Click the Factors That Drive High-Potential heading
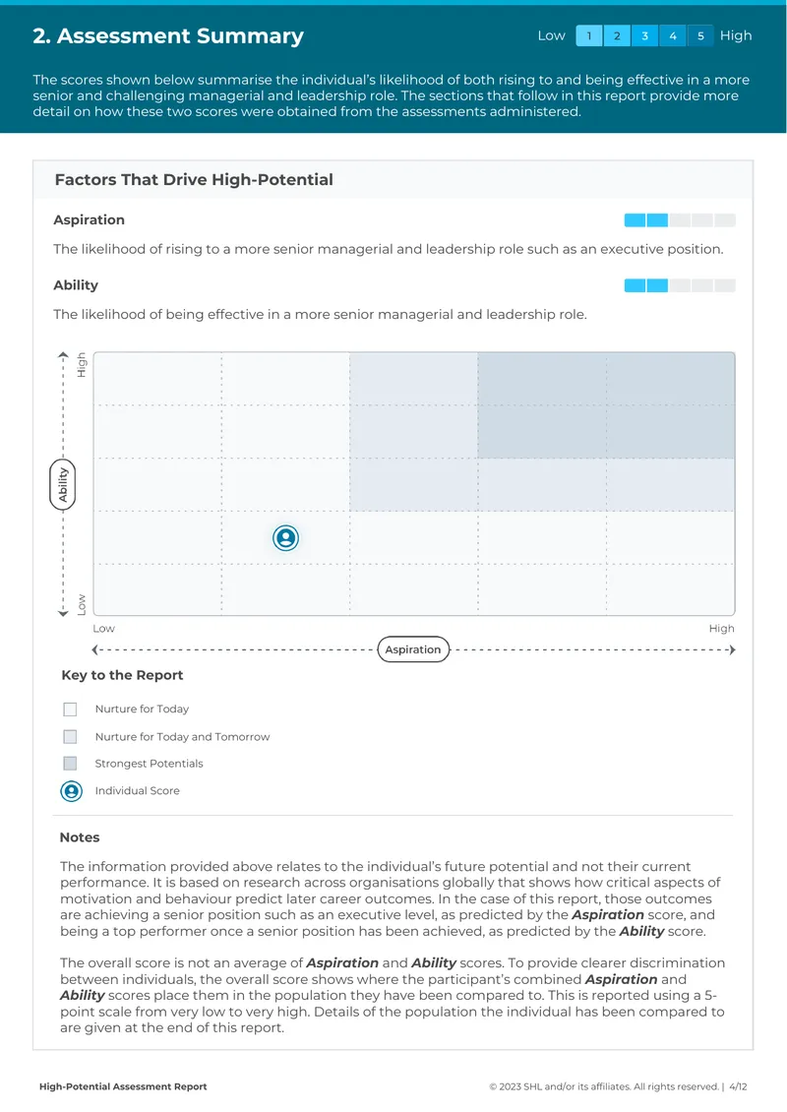The height and width of the screenshot is (1112, 787). tap(194, 179)
